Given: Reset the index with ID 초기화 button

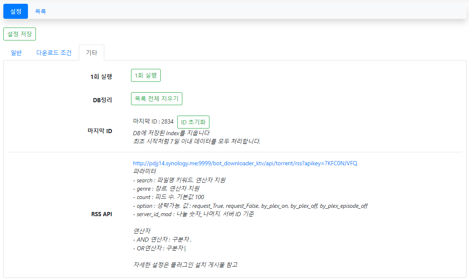Looking at the screenshot, I should point(193,122).
